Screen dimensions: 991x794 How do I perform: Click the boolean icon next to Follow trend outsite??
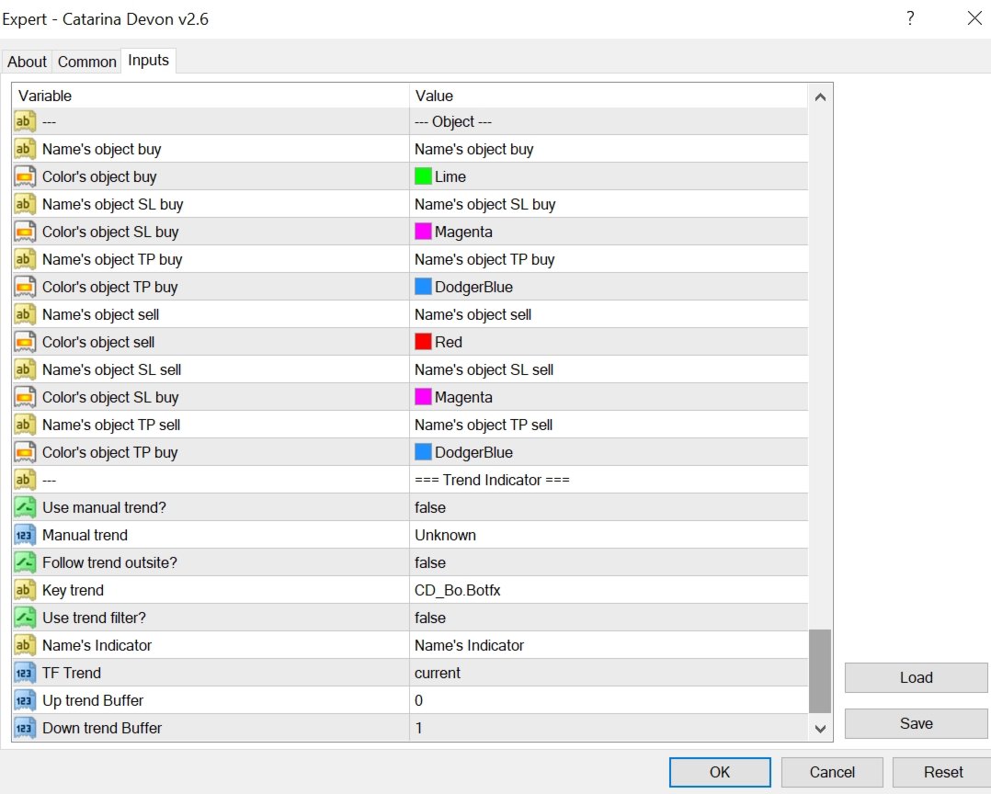[25, 562]
